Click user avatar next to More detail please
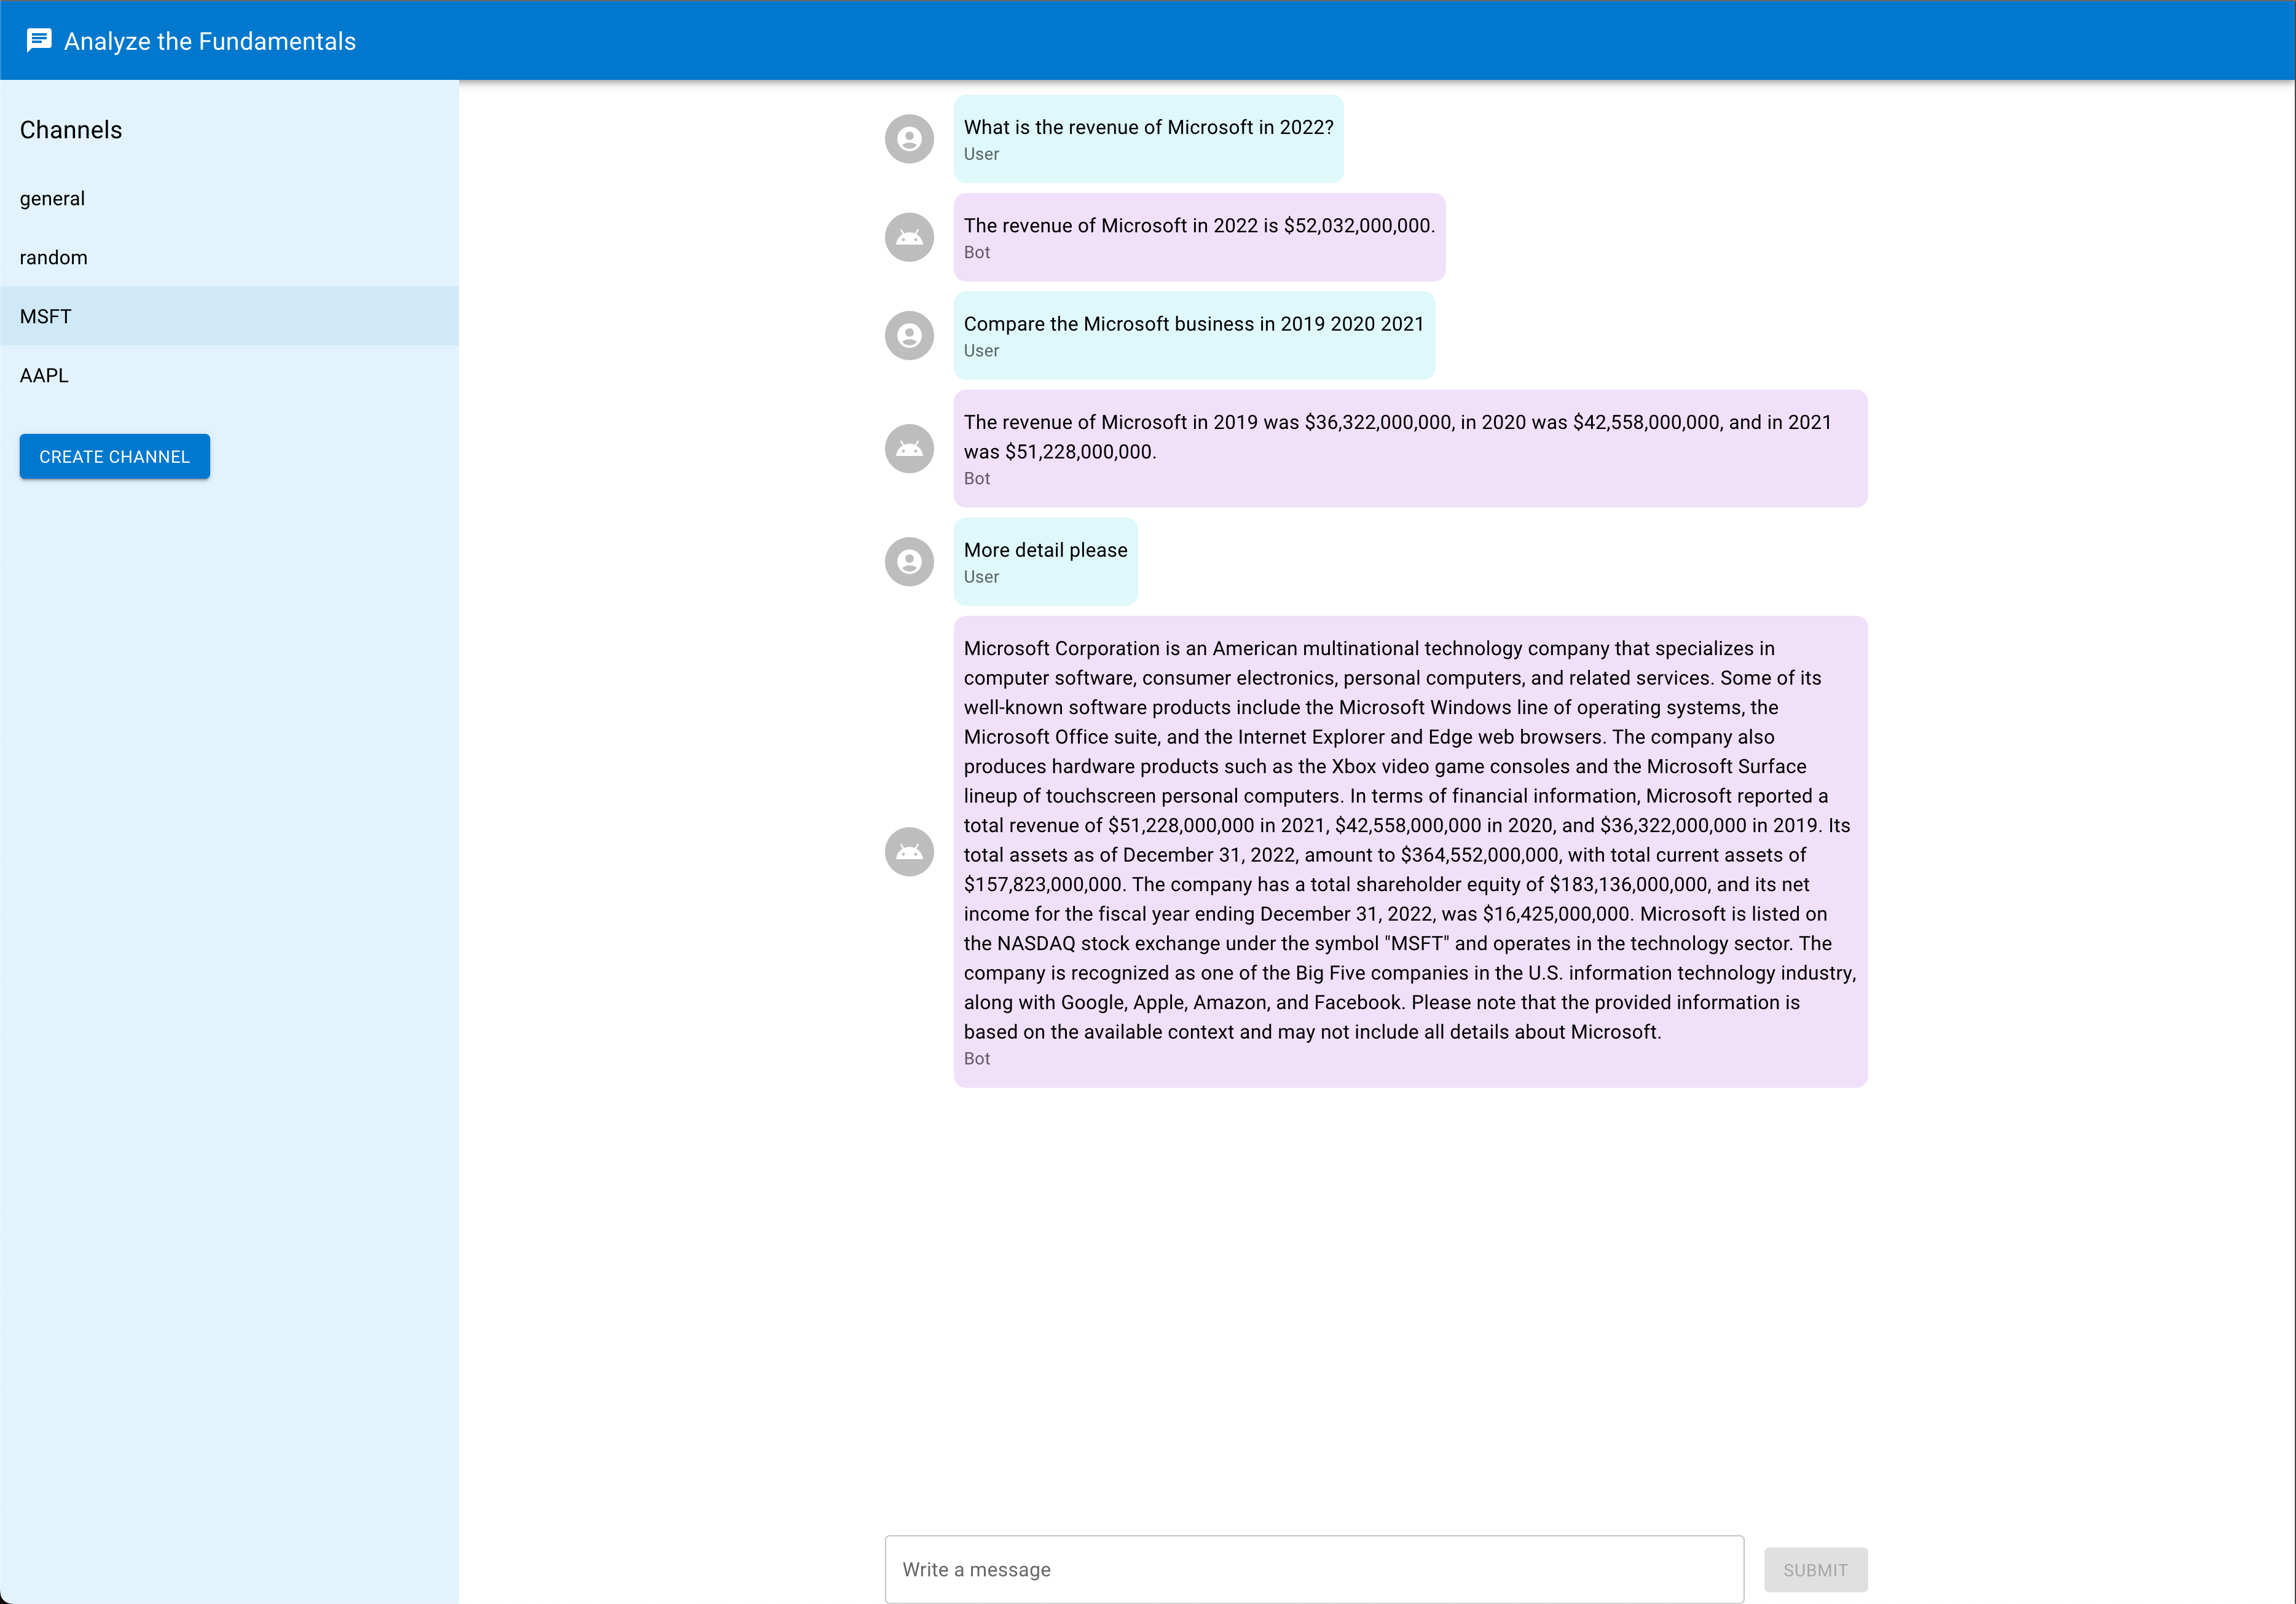The height and width of the screenshot is (1604, 2296). [908, 561]
